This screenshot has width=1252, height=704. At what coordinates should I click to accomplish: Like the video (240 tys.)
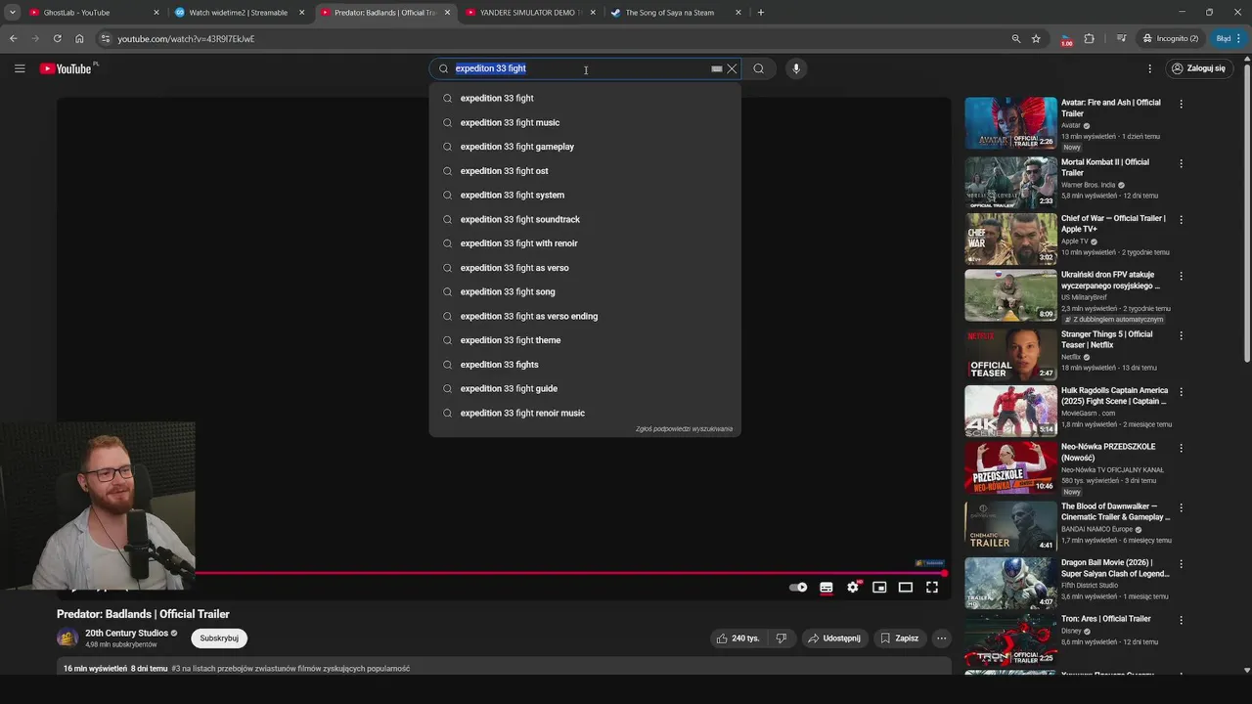(738, 638)
